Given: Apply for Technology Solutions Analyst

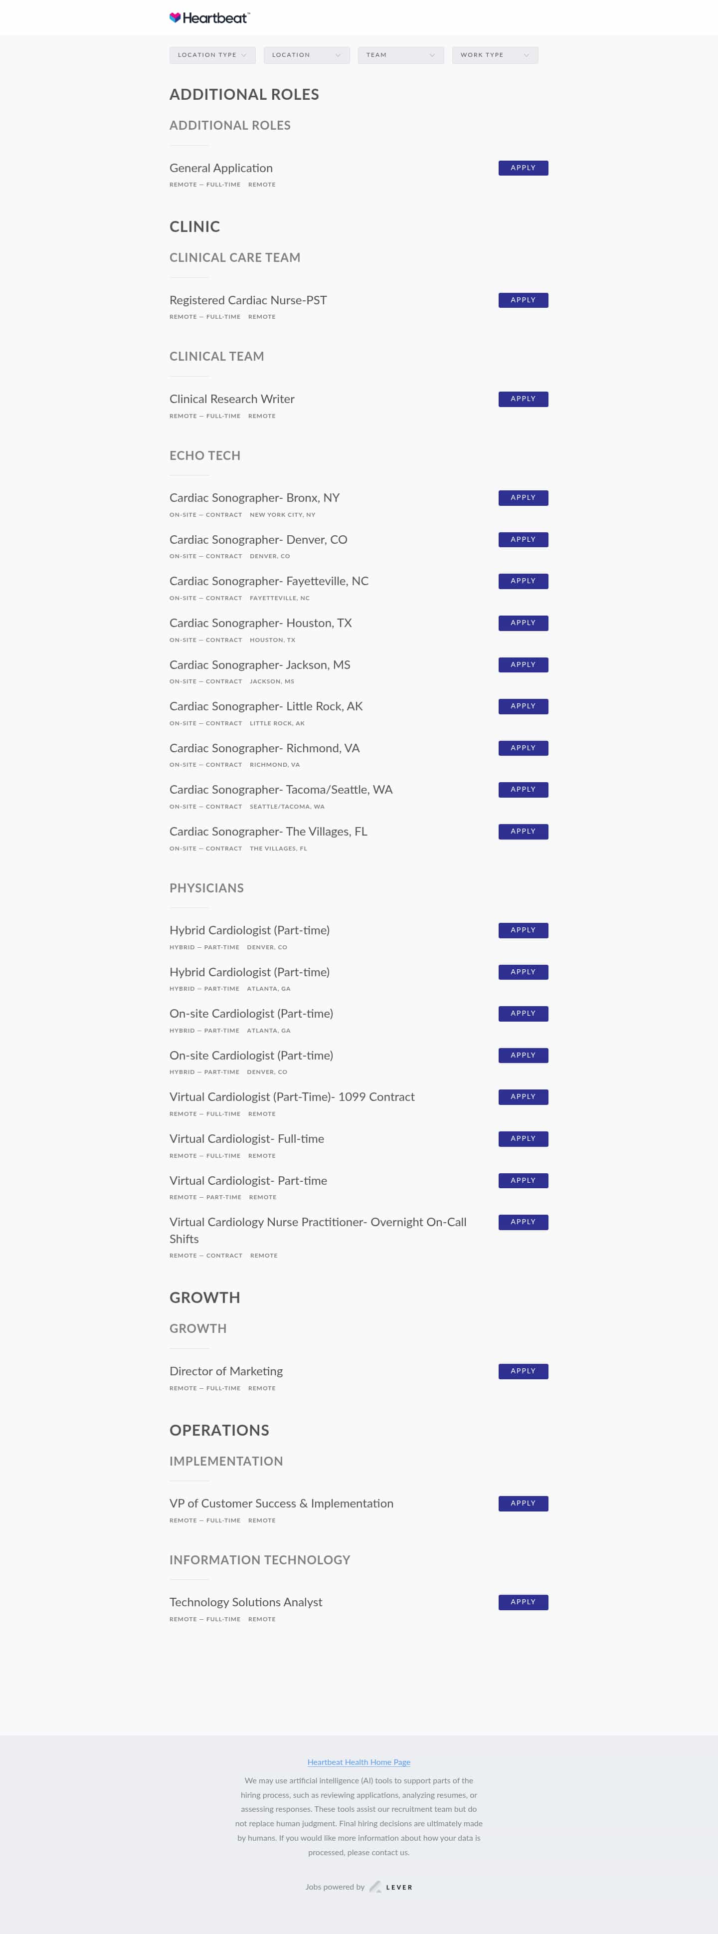Looking at the screenshot, I should 522,1601.
